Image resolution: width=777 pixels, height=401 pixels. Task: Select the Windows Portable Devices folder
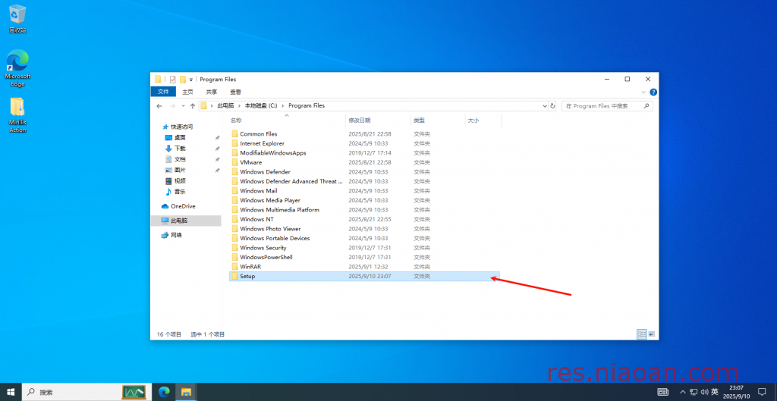pos(365,238)
